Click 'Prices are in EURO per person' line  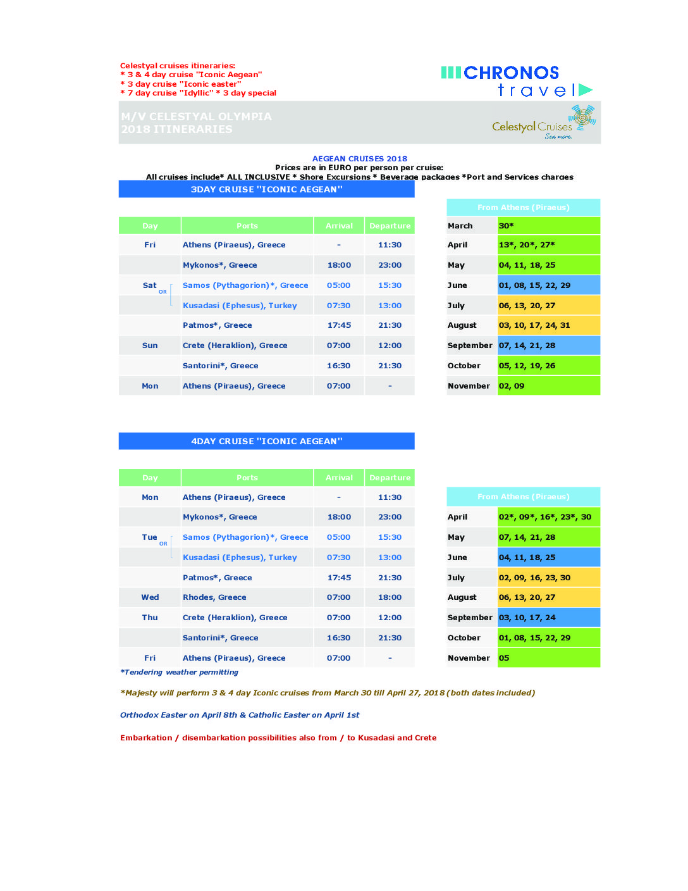click(359, 168)
